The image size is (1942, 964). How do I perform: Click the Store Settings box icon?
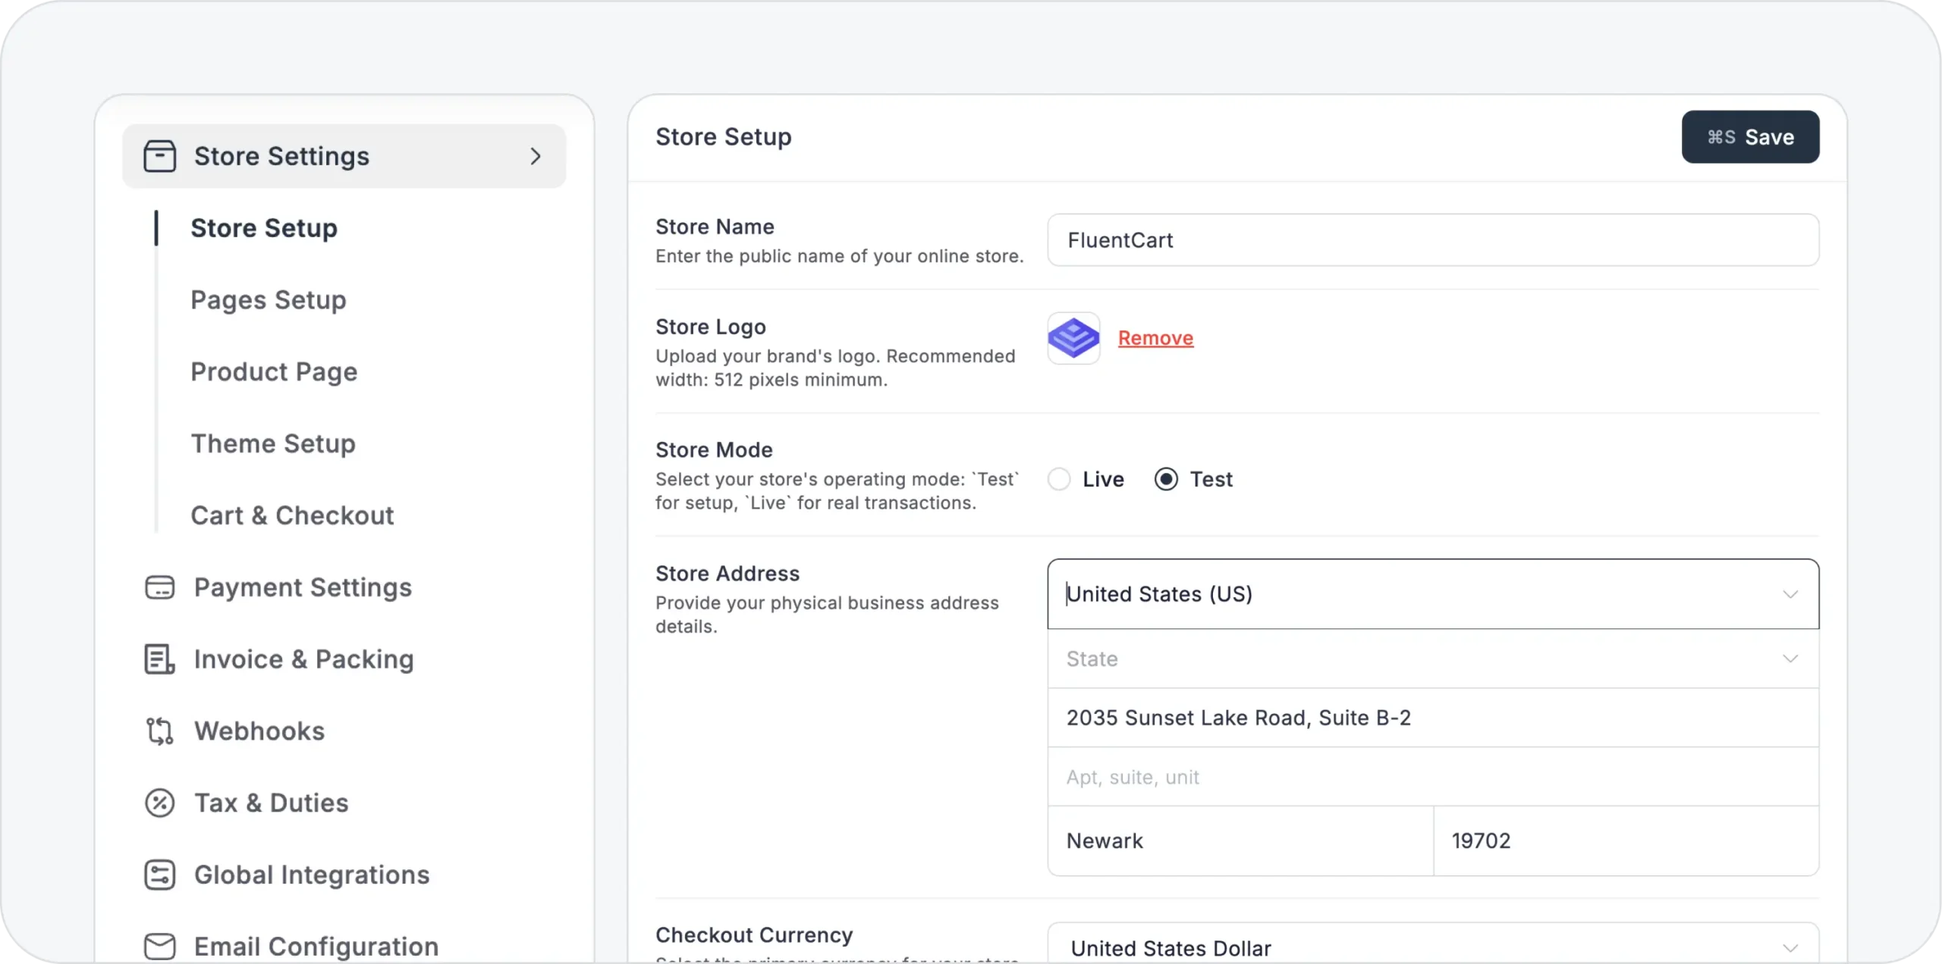coord(159,156)
